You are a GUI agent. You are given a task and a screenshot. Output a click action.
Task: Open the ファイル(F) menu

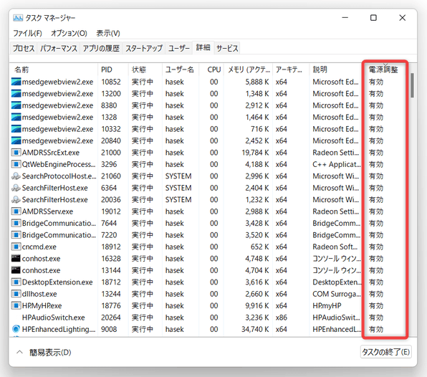pyautogui.click(x=27, y=33)
